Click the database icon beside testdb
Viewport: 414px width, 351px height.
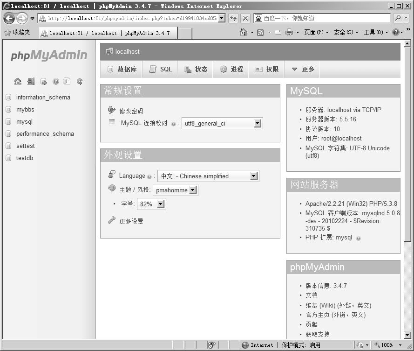[x=8, y=158]
